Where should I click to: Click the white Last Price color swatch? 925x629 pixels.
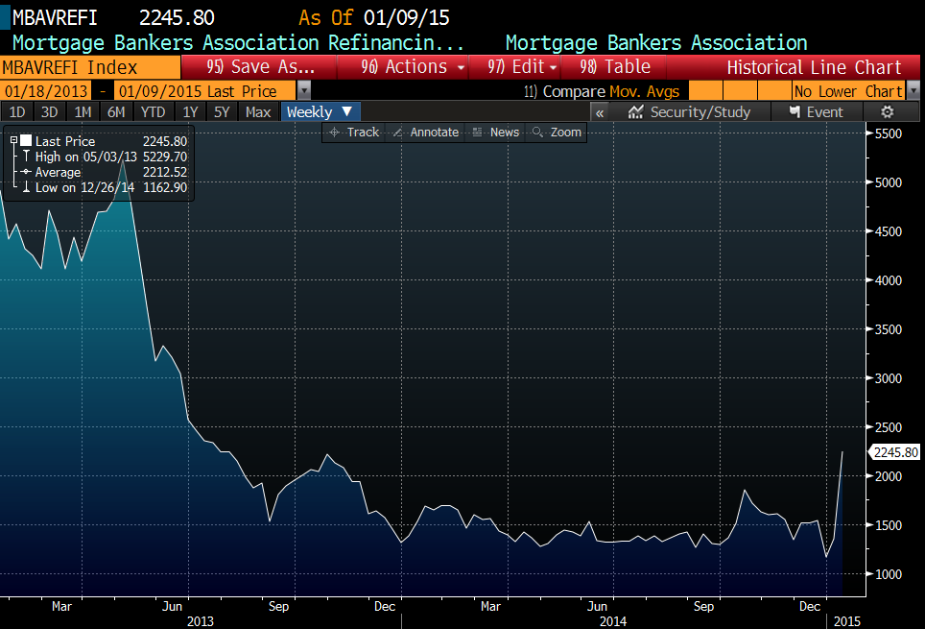26,141
